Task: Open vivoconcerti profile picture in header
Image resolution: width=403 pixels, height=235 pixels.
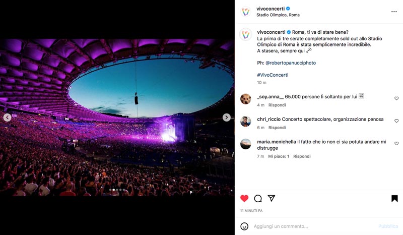Action: (x=246, y=12)
